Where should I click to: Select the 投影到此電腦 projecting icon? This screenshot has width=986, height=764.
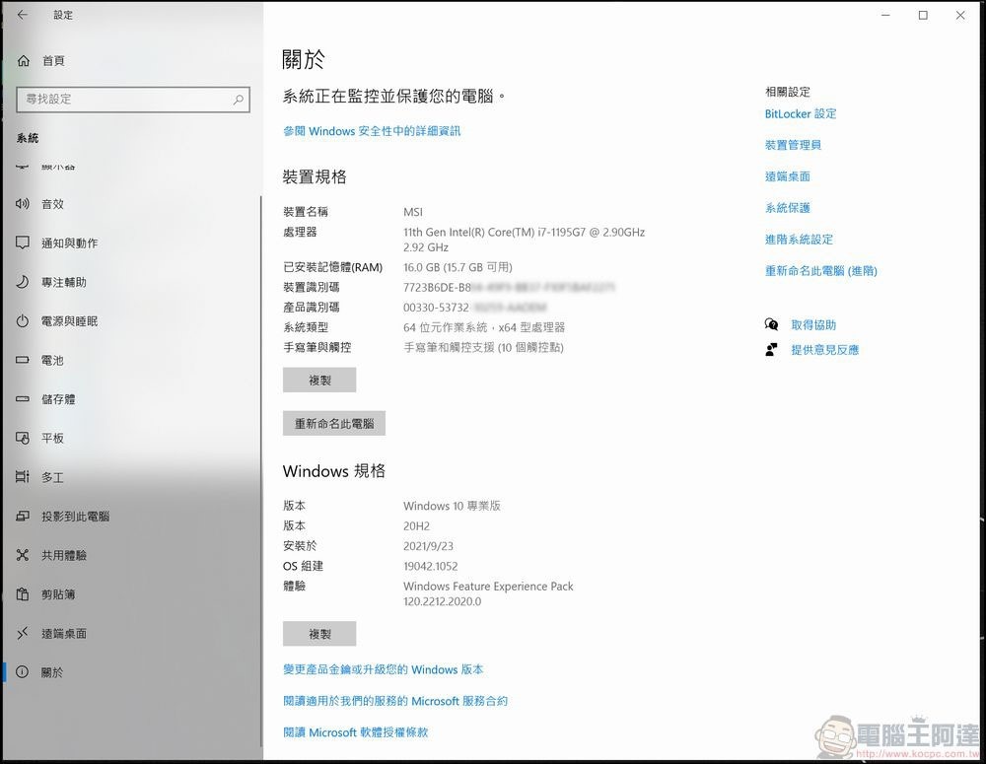pyautogui.click(x=23, y=517)
